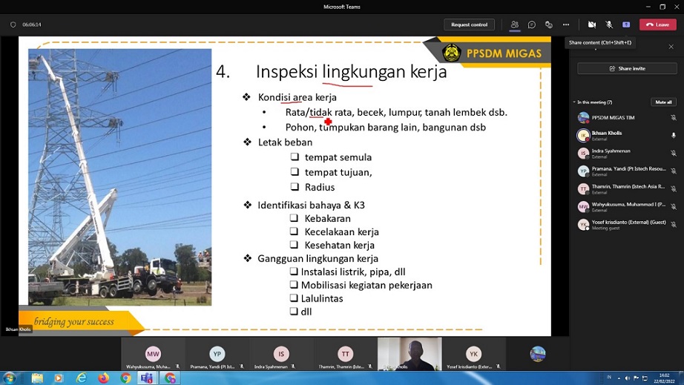Click the muted mic icon for Yosef krisdianto
The height and width of the screenshot is (385, 684).
674,225
